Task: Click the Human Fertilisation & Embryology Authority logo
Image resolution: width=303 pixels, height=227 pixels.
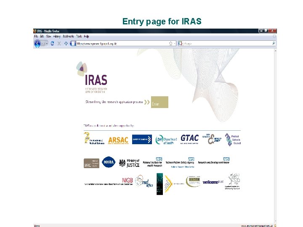Action: click(x=211, y=140)
